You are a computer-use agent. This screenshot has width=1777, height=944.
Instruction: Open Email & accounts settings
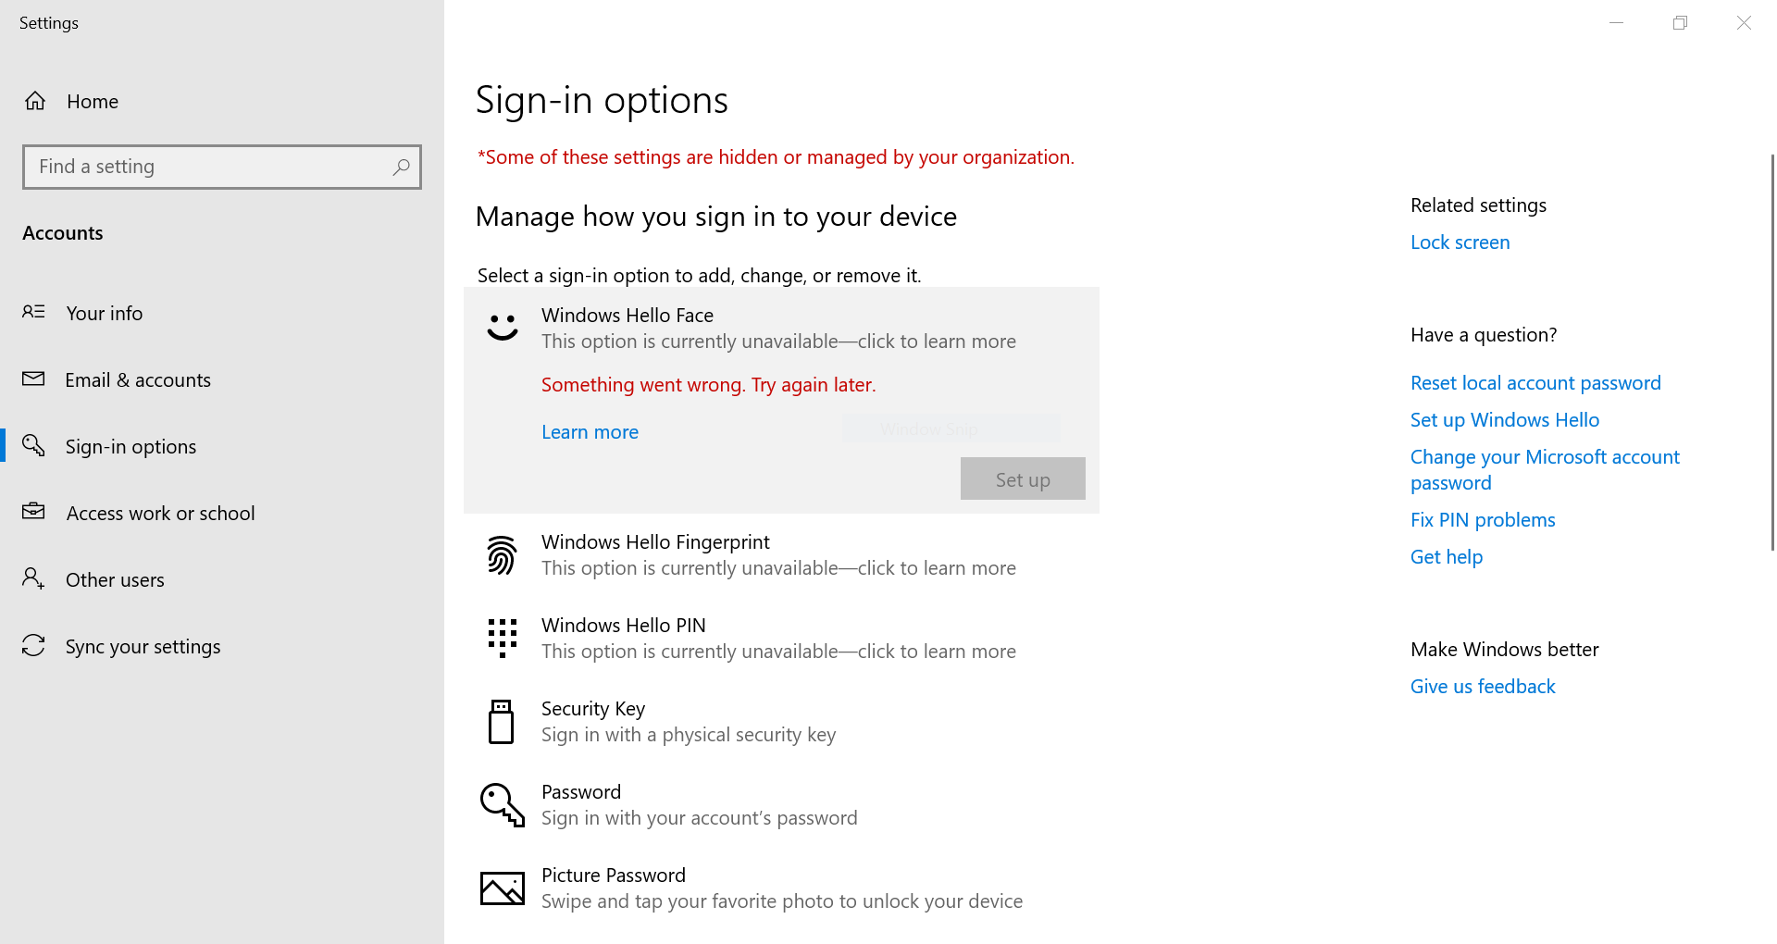pyautogui.click(x=222, y=379)
